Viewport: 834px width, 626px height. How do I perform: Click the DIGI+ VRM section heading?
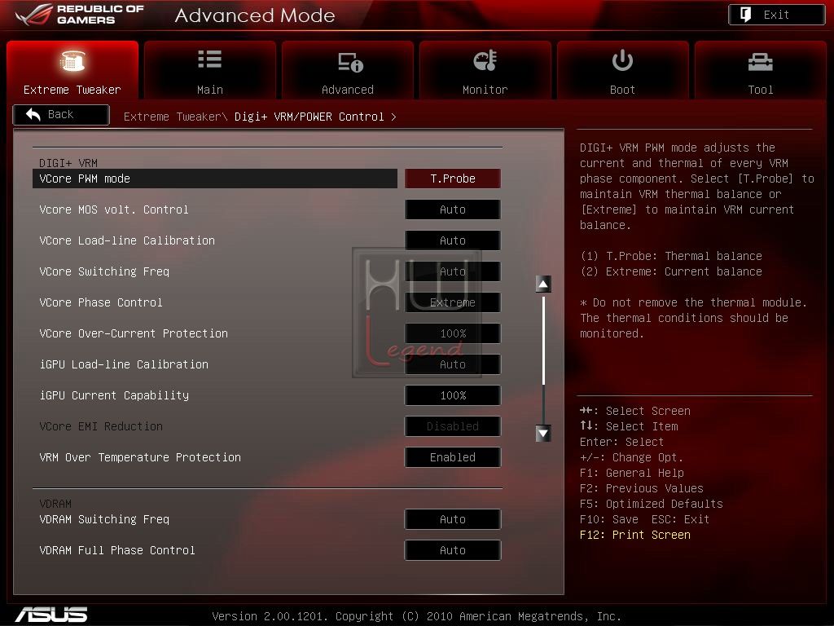(68, 163)
